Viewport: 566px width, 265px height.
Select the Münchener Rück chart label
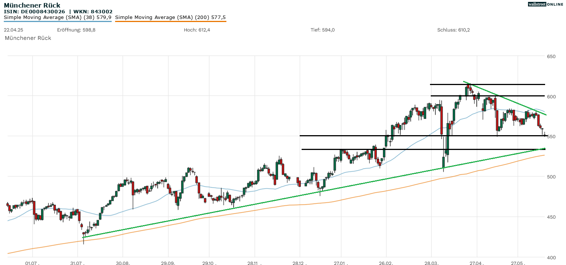tap(28, 38)
